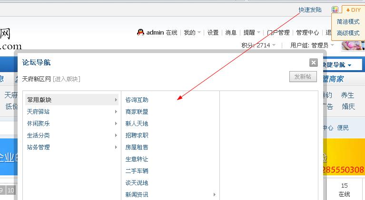Open the 便民 link behind dialog
Image resolution: width=365 pixels, height=200 pixels.
tap(343, 127)
